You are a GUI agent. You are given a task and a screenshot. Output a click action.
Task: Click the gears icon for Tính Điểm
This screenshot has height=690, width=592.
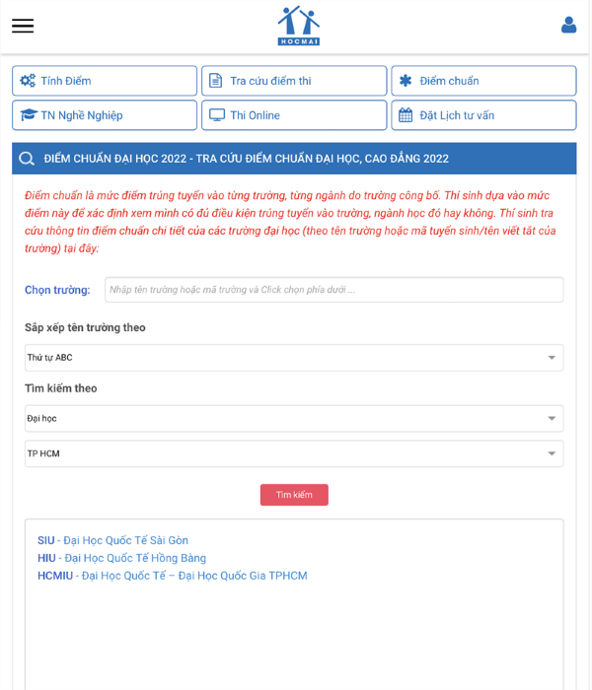pyautogui.click(x=28, y=81)
